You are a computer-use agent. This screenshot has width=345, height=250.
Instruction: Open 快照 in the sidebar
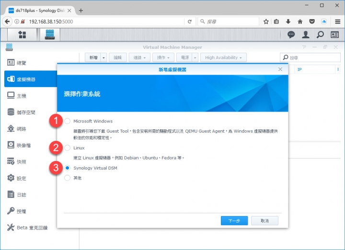coord(31,162)
